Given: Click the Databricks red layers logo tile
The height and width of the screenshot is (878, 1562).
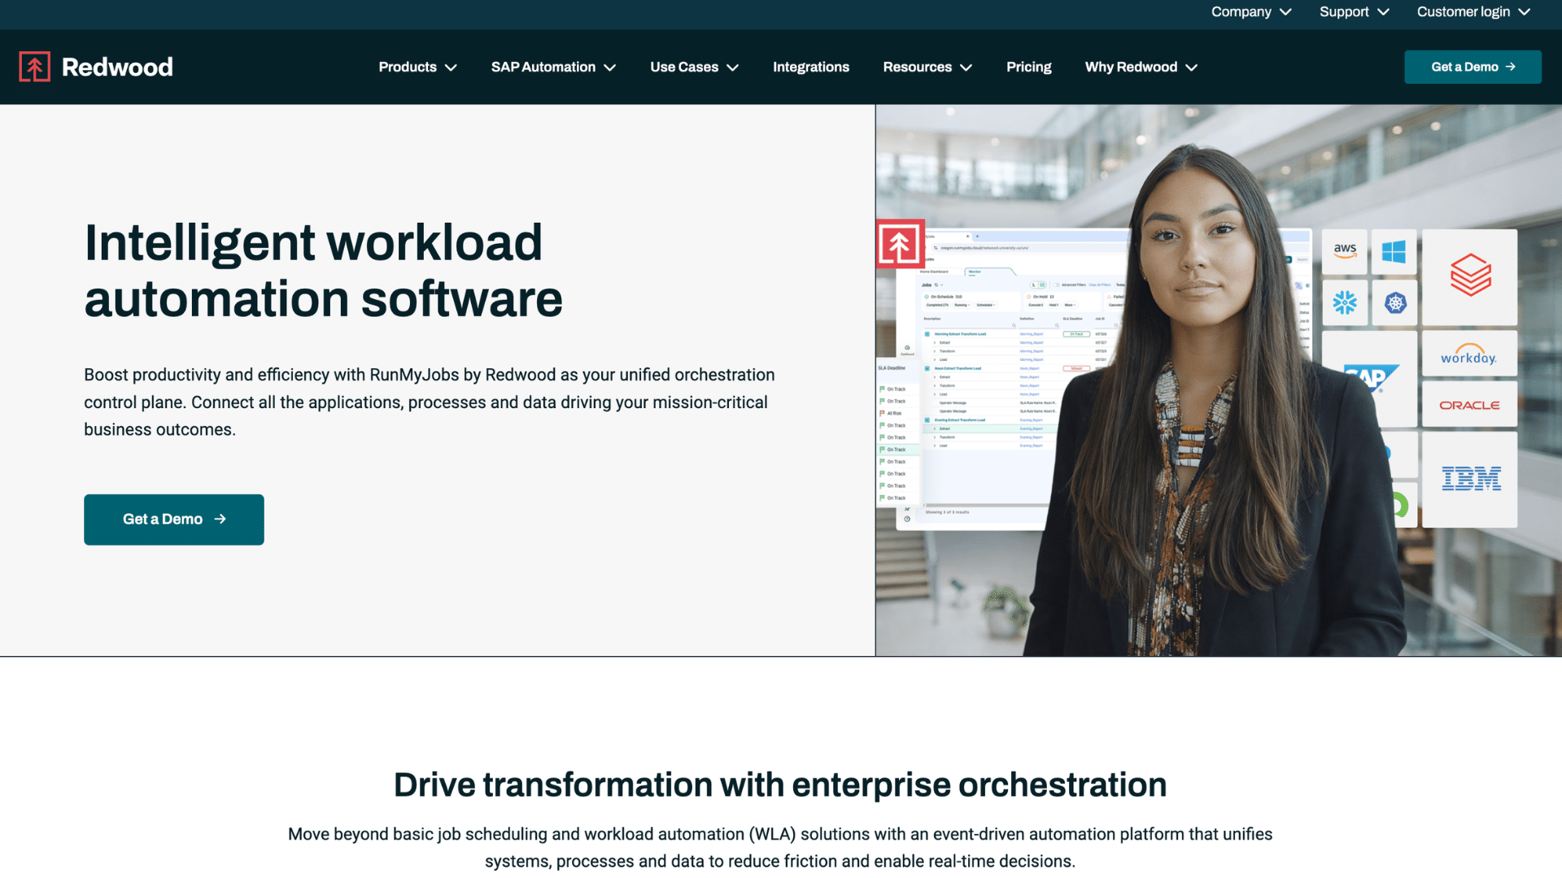Looking at the screenshot, I should click(x=1469, y=276).
